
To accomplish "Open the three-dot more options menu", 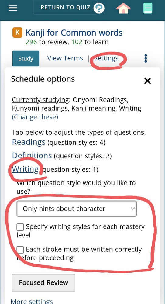I will pyautogui.click(x=146, y=58).
